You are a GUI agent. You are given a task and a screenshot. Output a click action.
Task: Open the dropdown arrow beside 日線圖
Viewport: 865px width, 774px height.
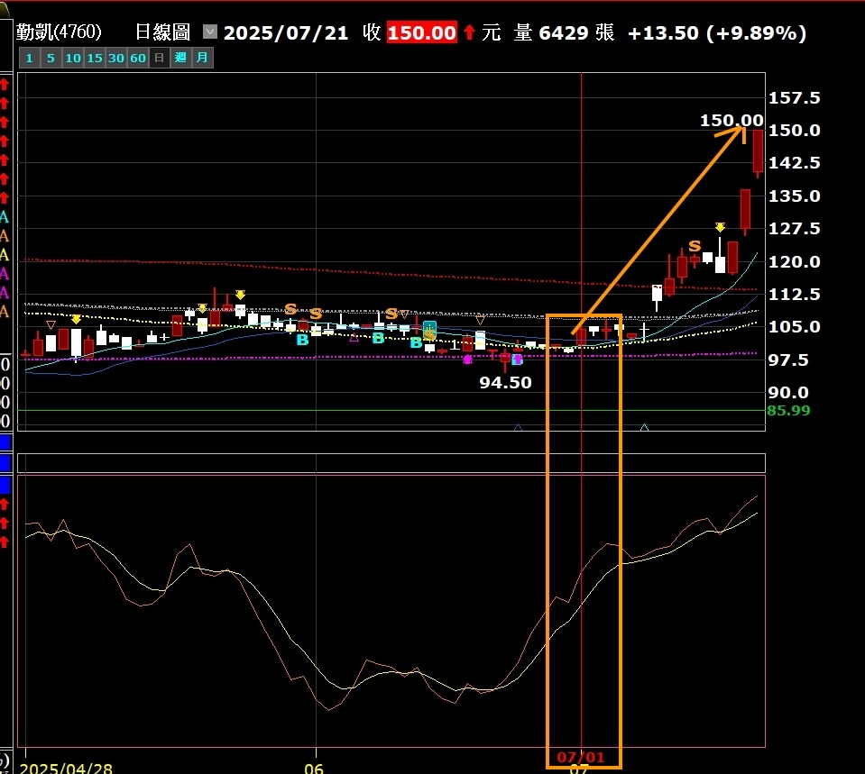click(209, 32)
